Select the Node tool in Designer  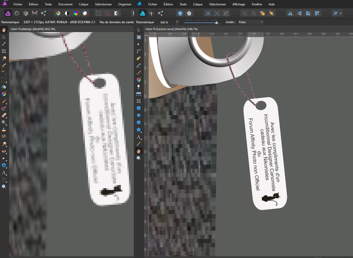pos(139,44)
